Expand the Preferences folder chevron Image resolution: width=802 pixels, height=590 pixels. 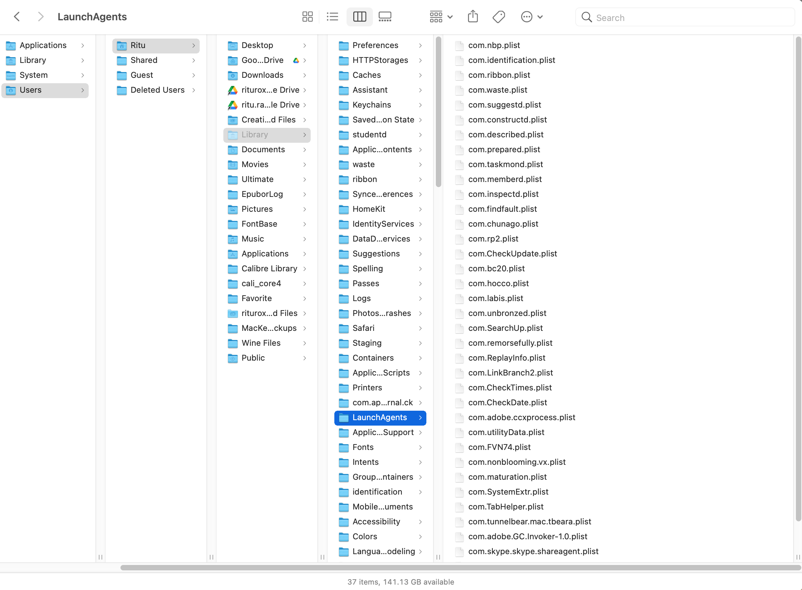[421, 45]
